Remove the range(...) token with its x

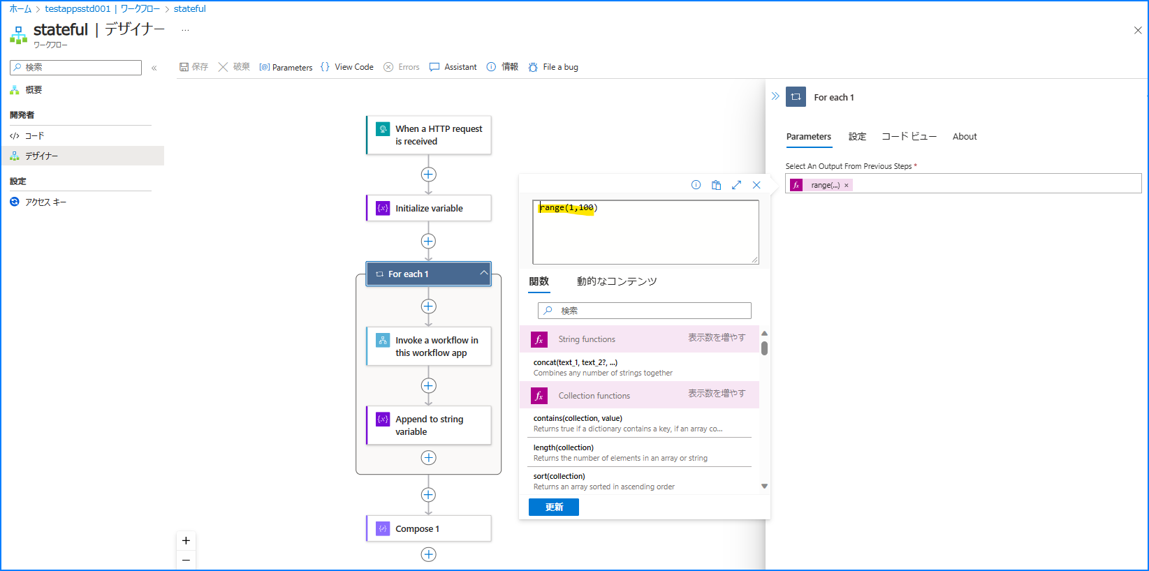tap(847, 186)
